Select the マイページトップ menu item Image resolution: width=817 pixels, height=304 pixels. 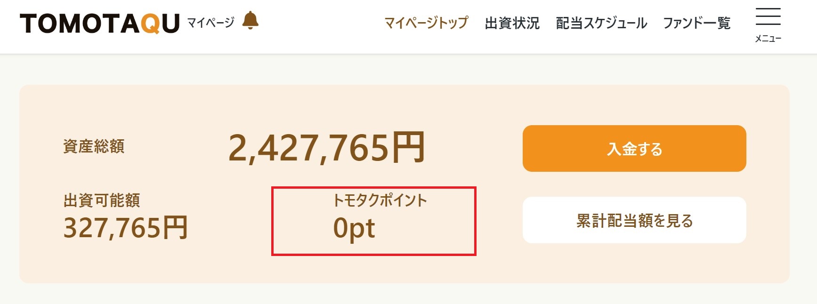pyautogui.click(x=427, y=22)
